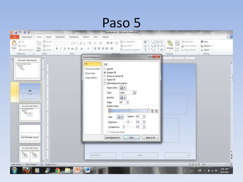243x182 pixels.
Task: Open the File tab
Action: [14, 37]
